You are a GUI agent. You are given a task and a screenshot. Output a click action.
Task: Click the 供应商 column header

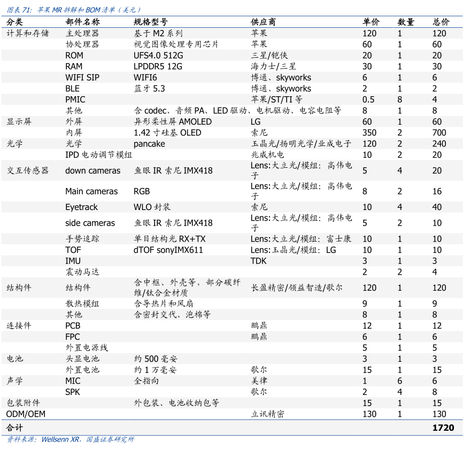point(264,22)
